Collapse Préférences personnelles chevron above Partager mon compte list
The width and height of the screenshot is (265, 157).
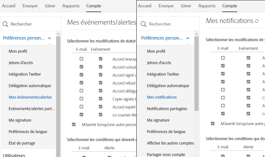188,38
